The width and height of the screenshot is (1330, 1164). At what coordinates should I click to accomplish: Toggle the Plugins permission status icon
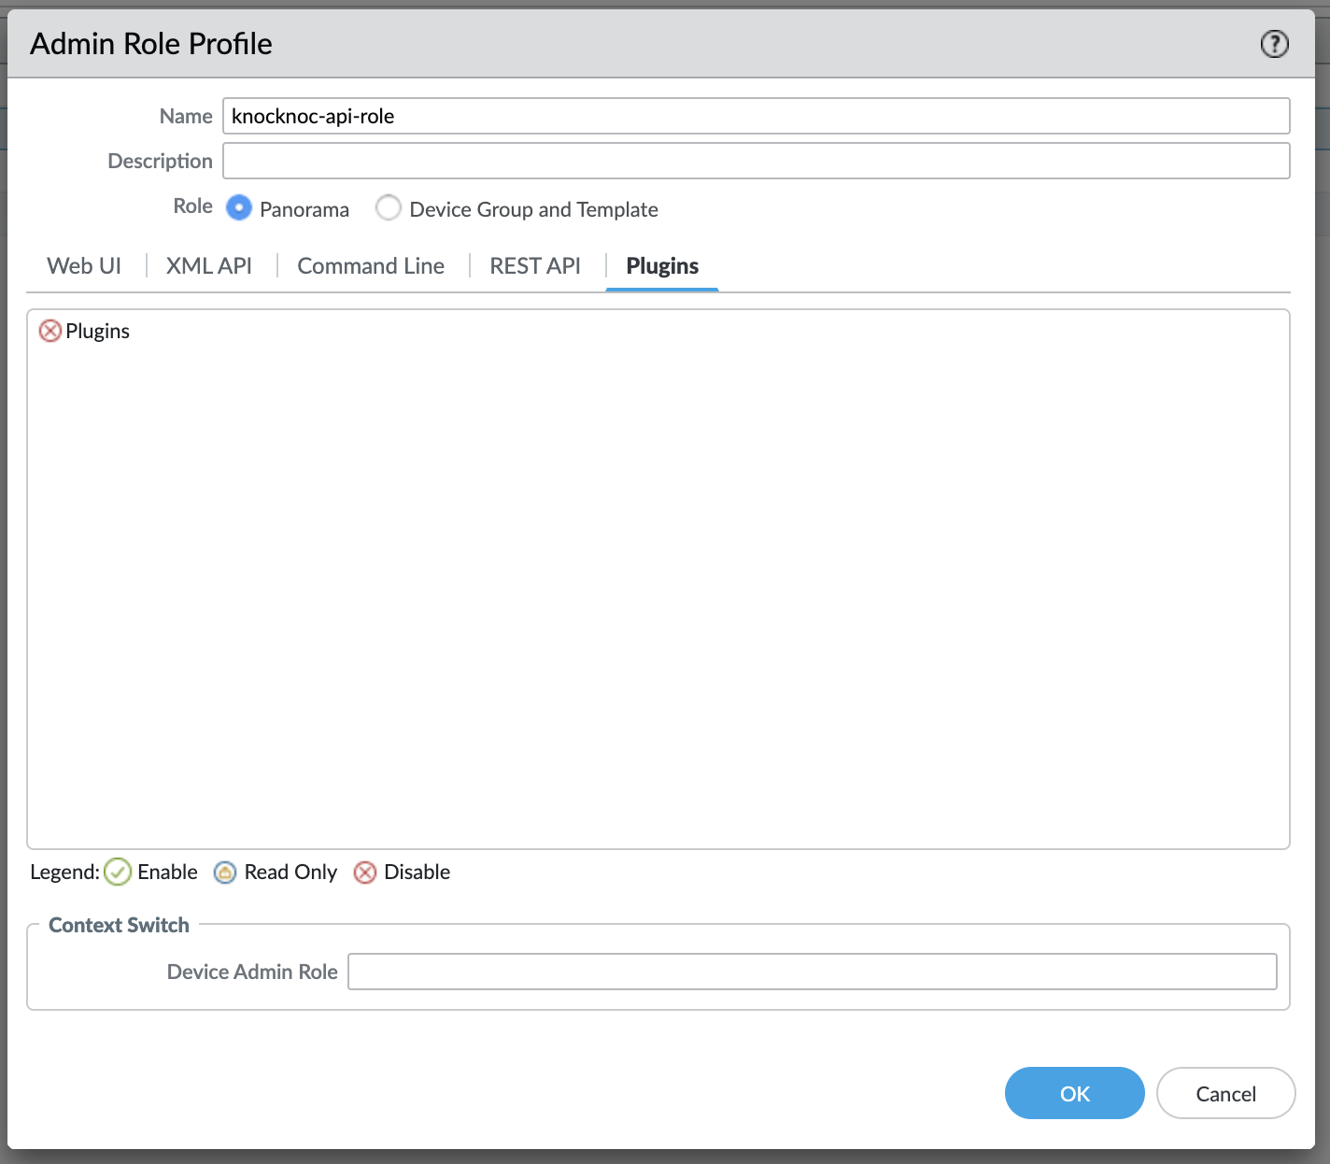50,331
